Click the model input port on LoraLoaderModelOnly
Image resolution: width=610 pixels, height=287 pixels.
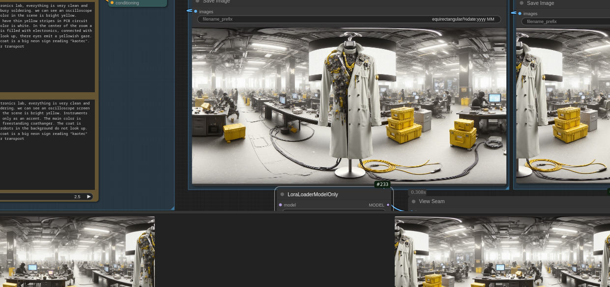click(280, 205)
